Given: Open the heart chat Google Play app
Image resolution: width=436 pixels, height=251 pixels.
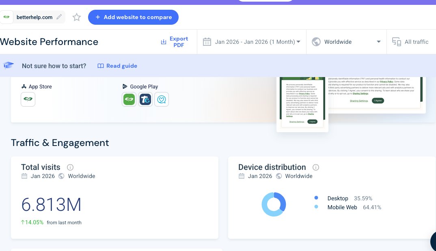Looking at the screenshot, I should click(x=162, y=99).
